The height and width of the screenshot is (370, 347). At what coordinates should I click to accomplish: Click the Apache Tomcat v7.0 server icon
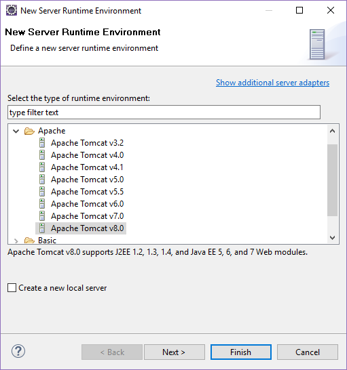pos(42,216)
